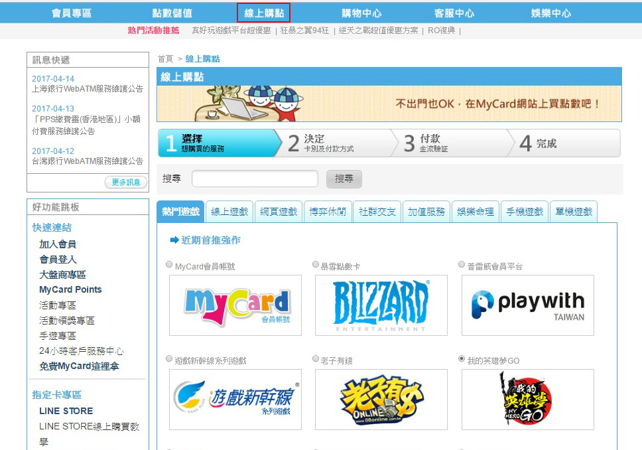642x450 pixels.
Task: Open the RO復興 promo link
Action: 442,31
